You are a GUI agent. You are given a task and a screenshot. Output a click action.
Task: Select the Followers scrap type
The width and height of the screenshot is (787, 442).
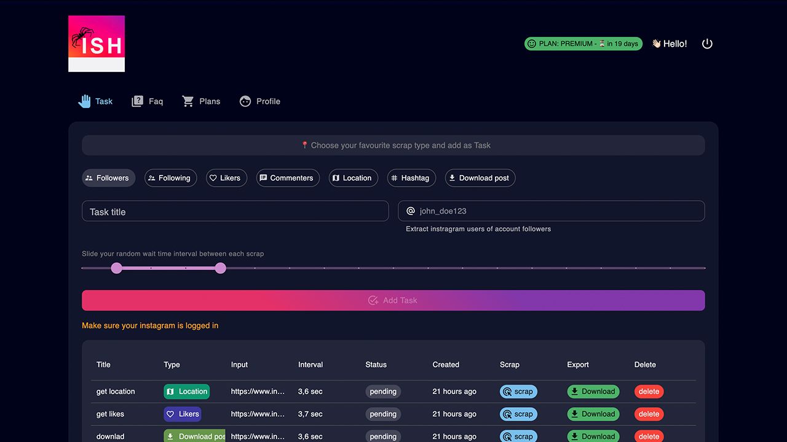click(107, 178)
